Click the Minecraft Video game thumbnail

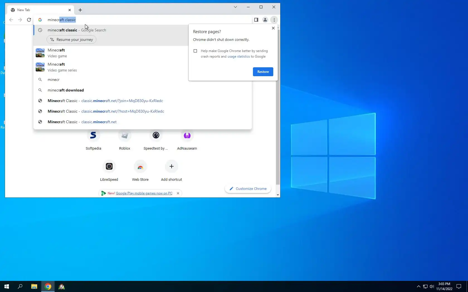pyautogui.click(x=40, y=53)
